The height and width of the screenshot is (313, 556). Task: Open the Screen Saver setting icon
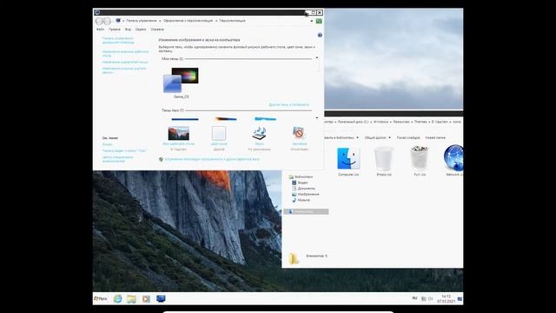tap(299, 133)
